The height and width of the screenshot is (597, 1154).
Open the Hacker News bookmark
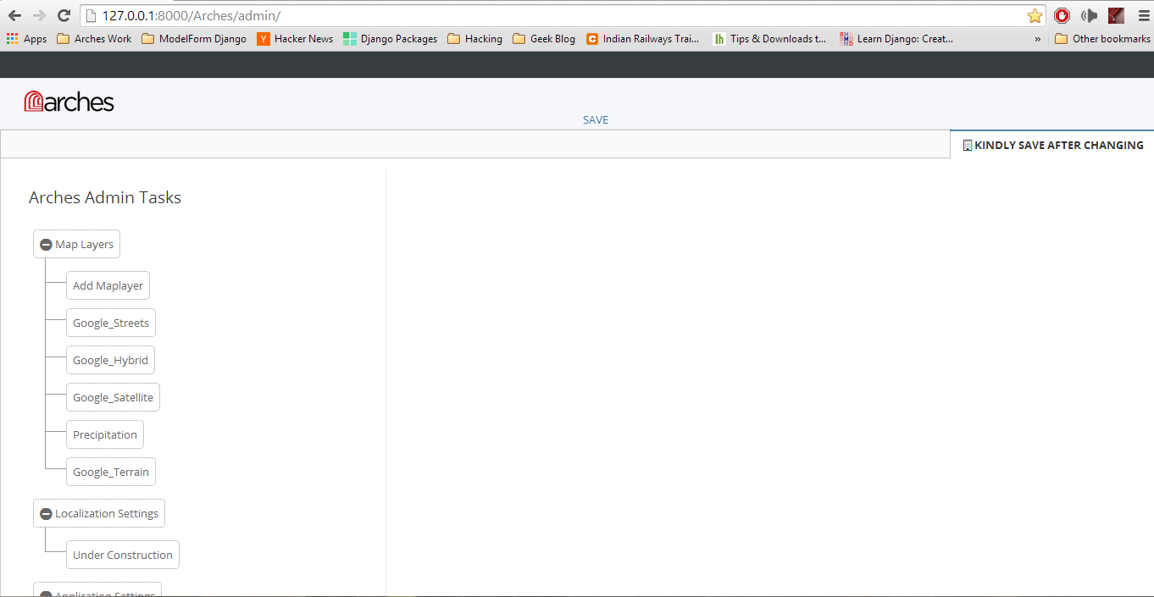295,39
